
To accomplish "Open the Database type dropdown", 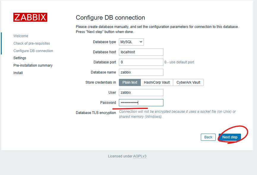I will [131, 42].
